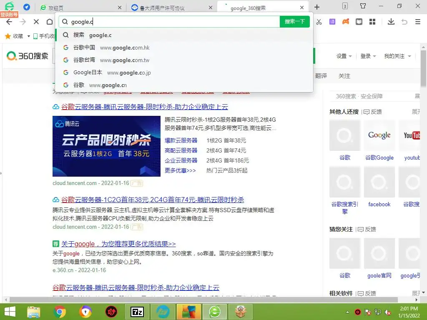Open 关于google，为您推荐更多优质结果 link
Viewport: 427px width, 320px height.
pyautogui.click(x=118, y=244)
